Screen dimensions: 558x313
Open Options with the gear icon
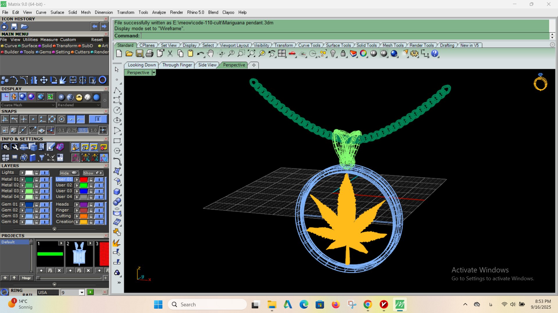414,54
